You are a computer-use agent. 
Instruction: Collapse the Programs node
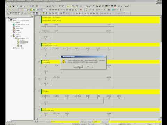[11, 36]
